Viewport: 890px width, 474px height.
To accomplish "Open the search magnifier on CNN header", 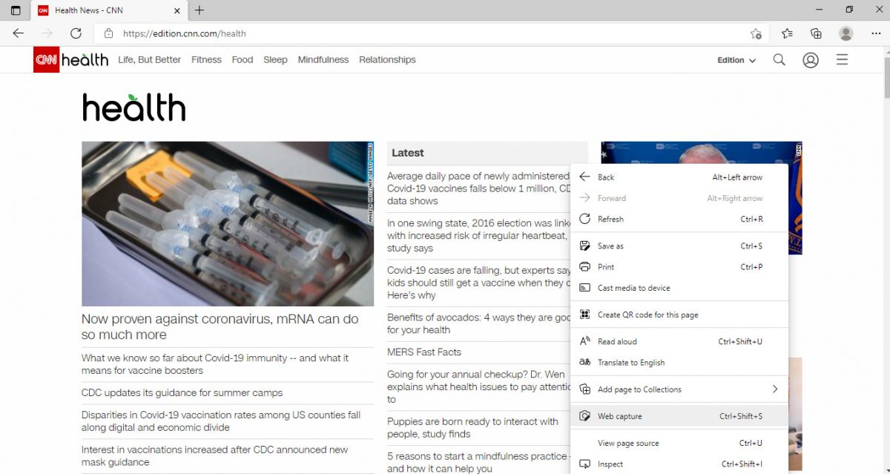I will coord(779,60).
